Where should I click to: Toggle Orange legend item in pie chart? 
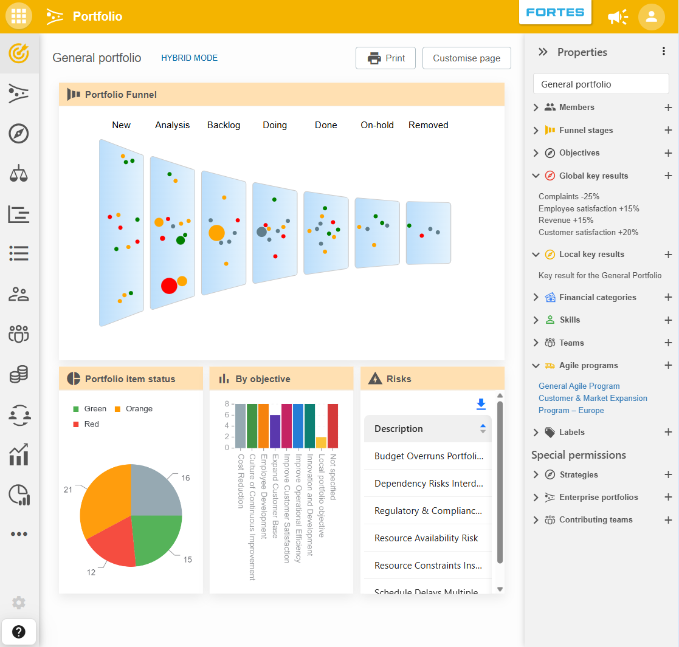coord(133,408)
